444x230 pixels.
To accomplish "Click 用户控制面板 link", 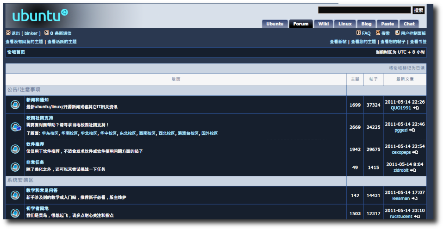I will point(413,33).
